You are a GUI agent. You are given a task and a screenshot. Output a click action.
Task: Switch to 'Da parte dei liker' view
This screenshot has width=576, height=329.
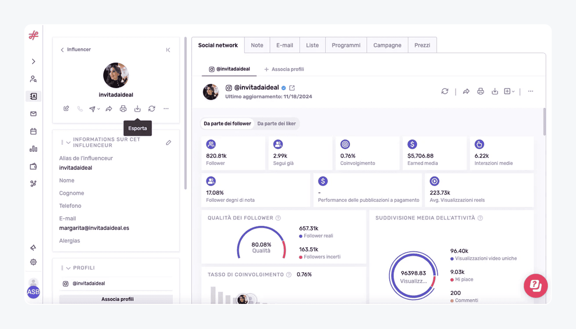(x=276, y=123)
